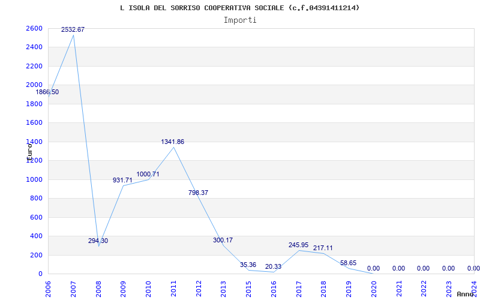Click x-axis year label 2019
480x300 pixels.
(x=349, y=289)
